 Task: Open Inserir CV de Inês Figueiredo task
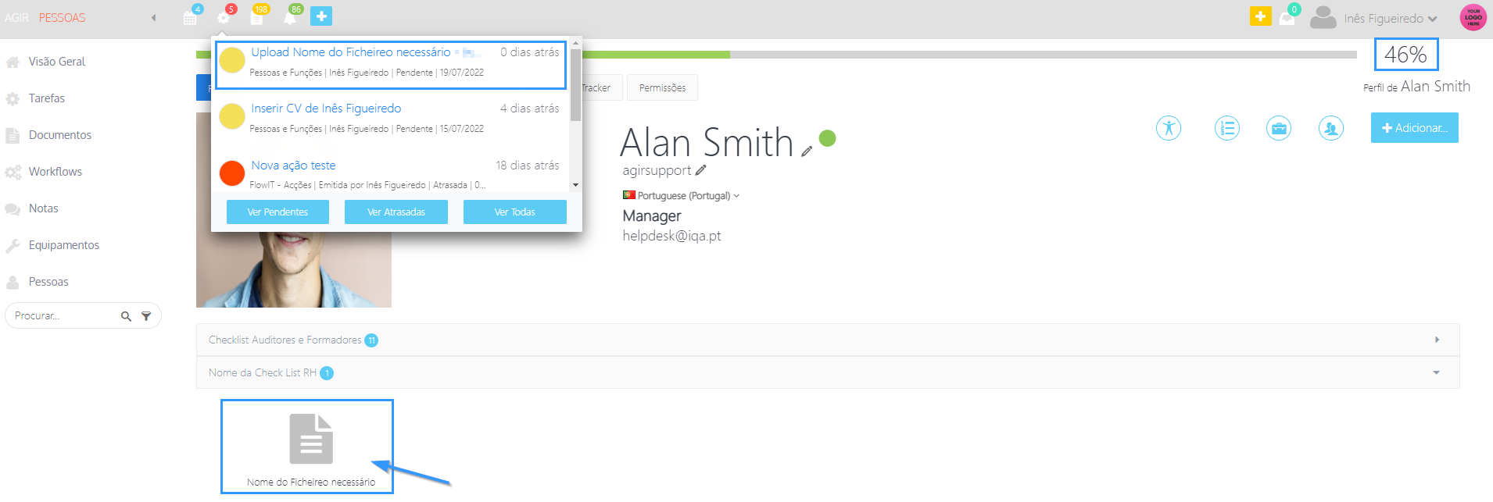pos(326,109)
